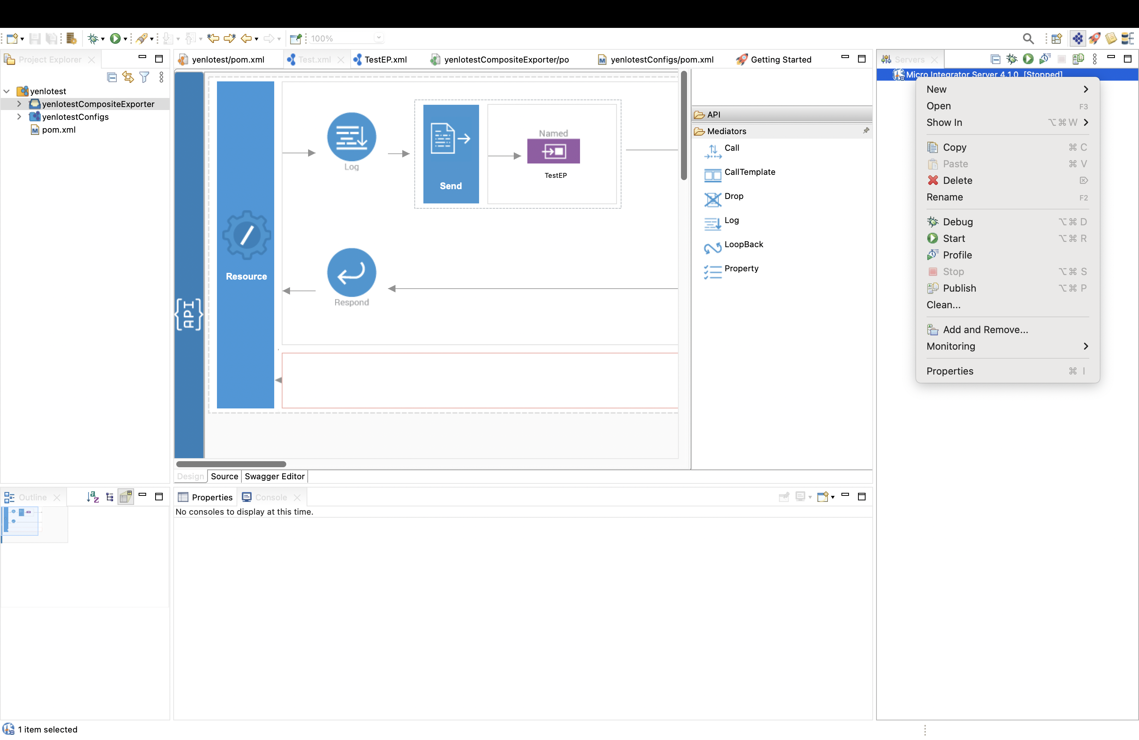Click Link with Editor icon in explorer
1139x740 pixels.
(x=128, y=77)
